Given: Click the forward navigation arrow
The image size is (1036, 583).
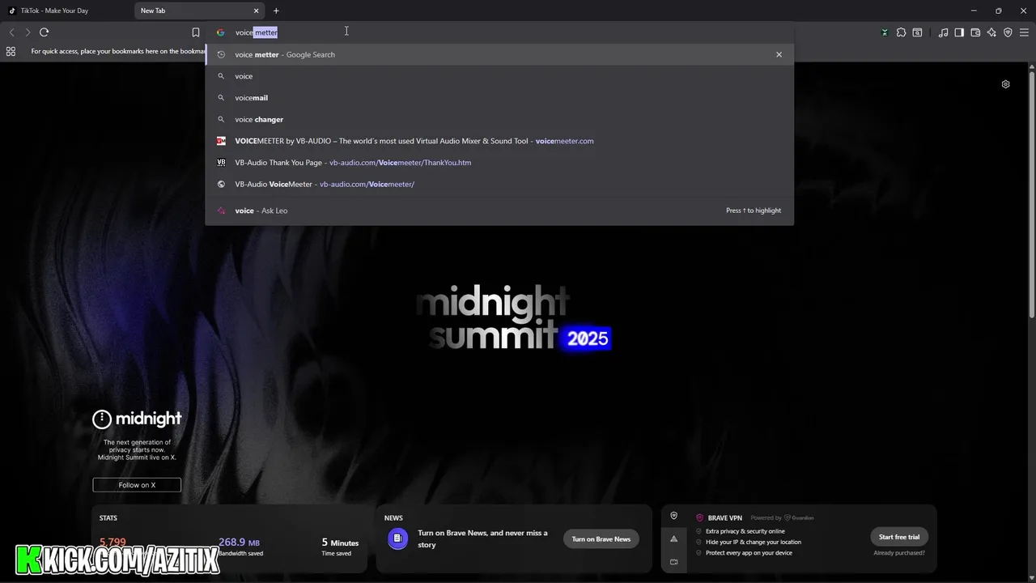Looking at the screenshot, I should pos(28,32).
